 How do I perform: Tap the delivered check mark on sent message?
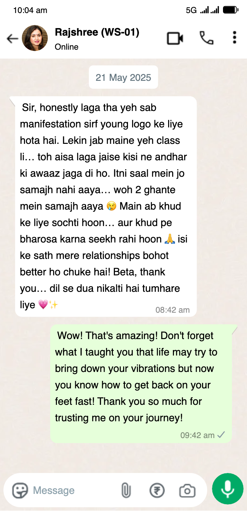pos(221,435)
